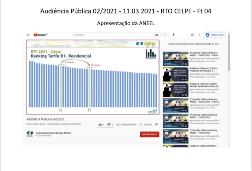Open on-screen keyboard in search box

click(x=156, y=35)
